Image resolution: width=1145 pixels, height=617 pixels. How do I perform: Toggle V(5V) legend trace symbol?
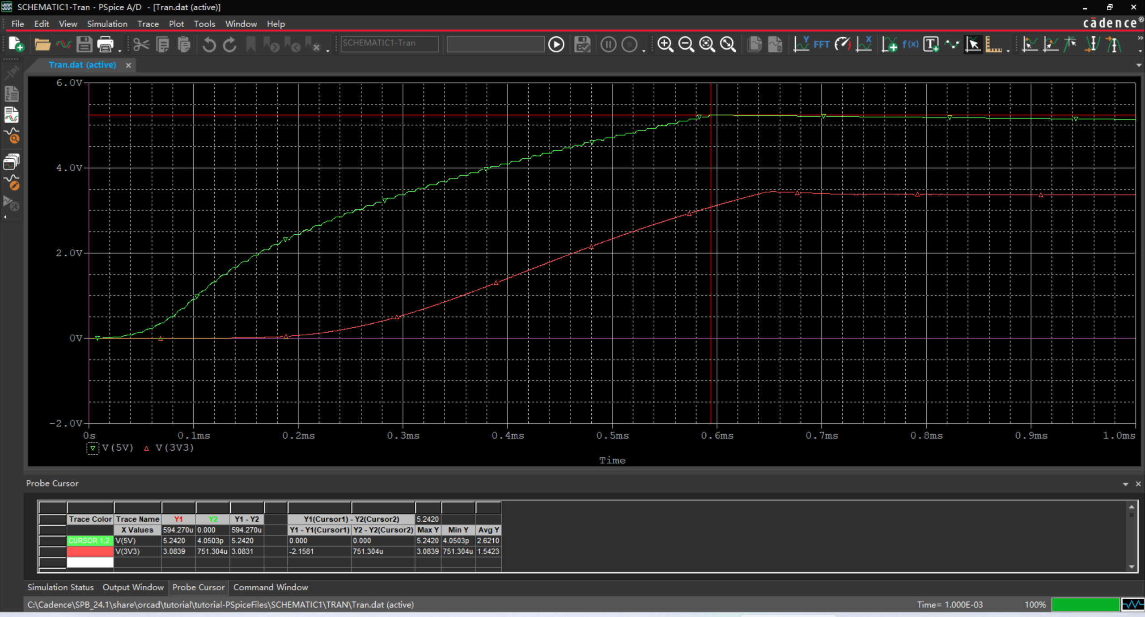coord(93,448)
